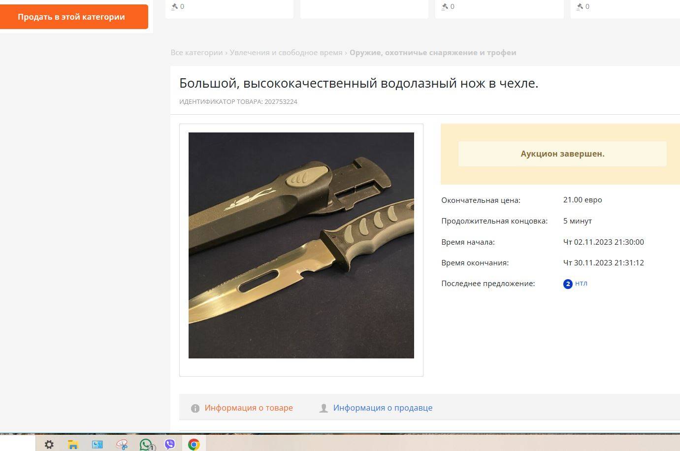Open the Snipping Tool taskbar icon
Image resolution: width=680 pixels, height=451 pixels.
pyautogui.click(x=122, y=445)
